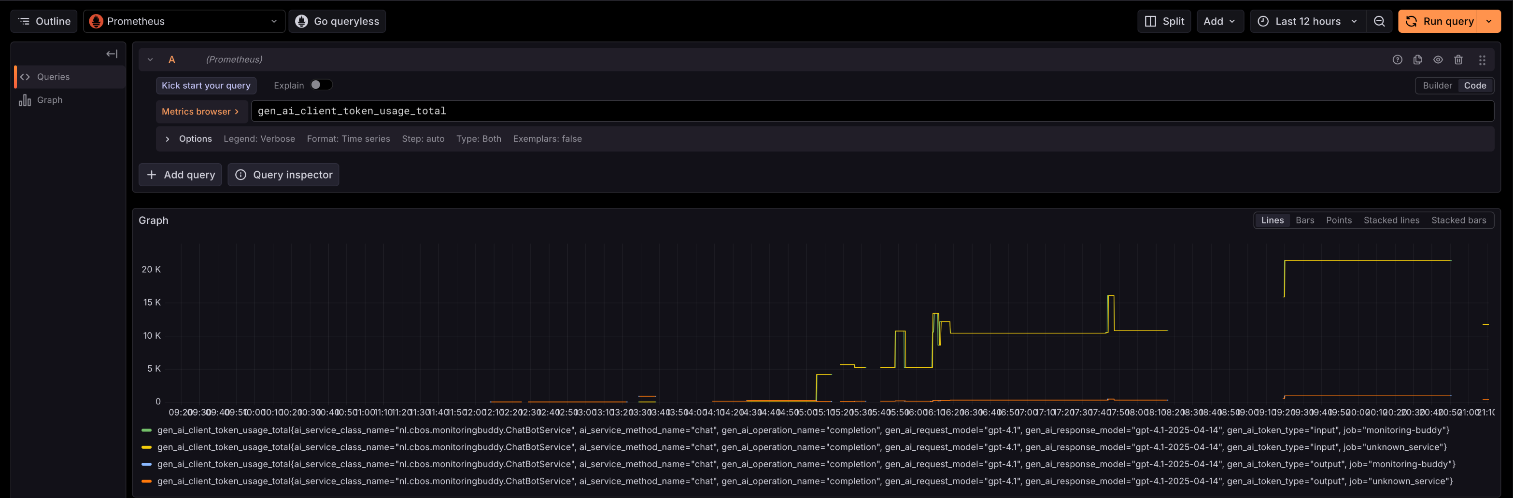Open the Outline panel
This screenshot has height=498, width=1513.
pos(44,21)
